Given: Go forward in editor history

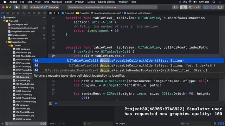Looking at the screenshot, I should (x=58, y=13).
